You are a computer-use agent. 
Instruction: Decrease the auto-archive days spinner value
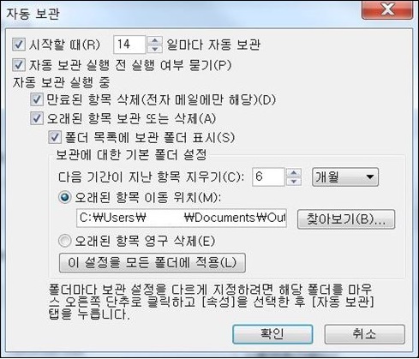click(x=154, y=49)
